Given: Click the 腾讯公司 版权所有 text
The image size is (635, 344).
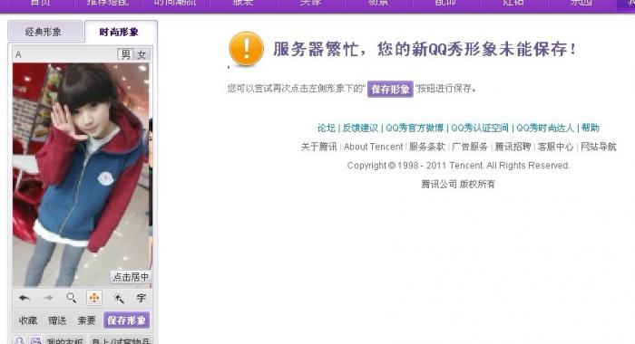Looking at the screenshot, I should [x=458, y=185].
